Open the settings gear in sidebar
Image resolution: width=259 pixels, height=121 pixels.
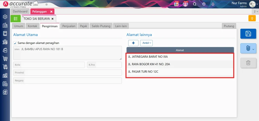(x=5, y=17)
